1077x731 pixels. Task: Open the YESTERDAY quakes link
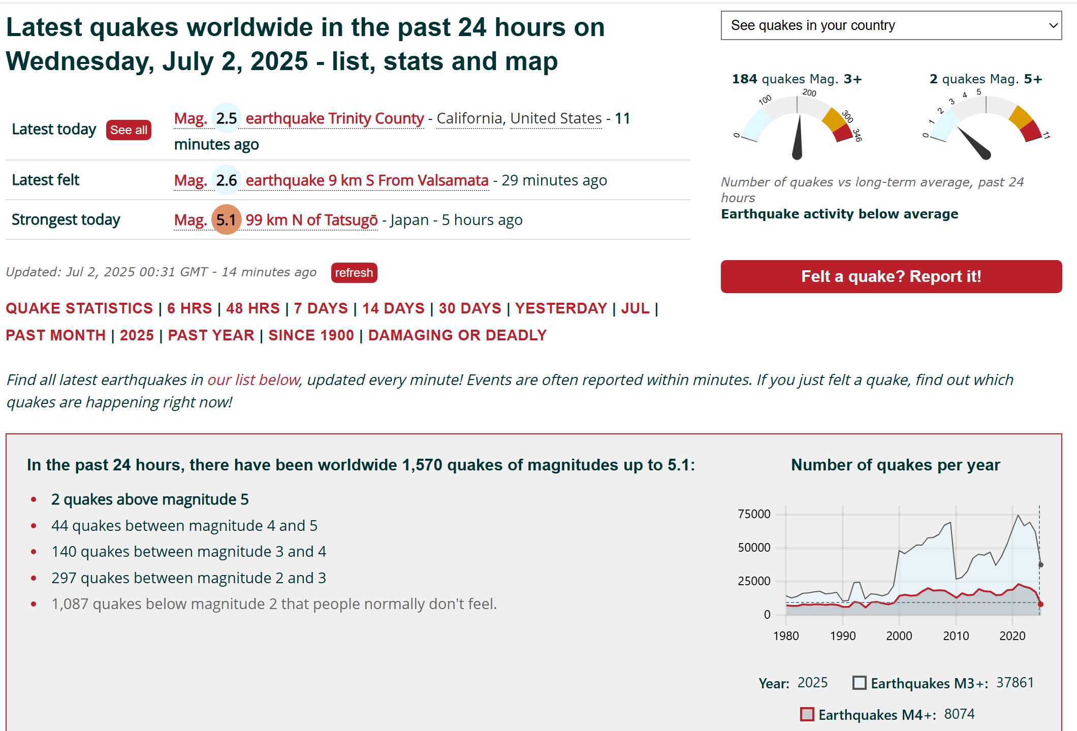(561, 308)
